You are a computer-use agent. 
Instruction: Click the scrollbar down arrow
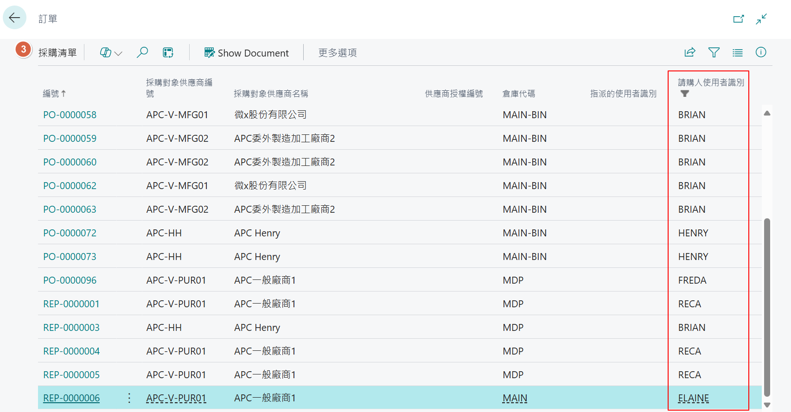767,405
